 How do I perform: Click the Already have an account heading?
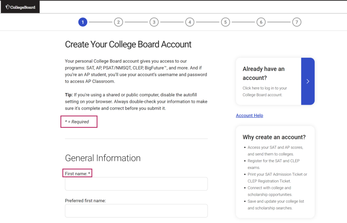pyautogui.click(x=263, y=73)
